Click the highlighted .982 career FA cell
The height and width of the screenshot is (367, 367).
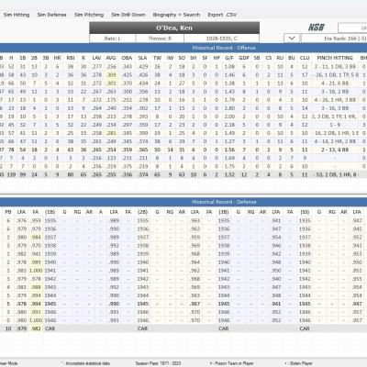36,328
